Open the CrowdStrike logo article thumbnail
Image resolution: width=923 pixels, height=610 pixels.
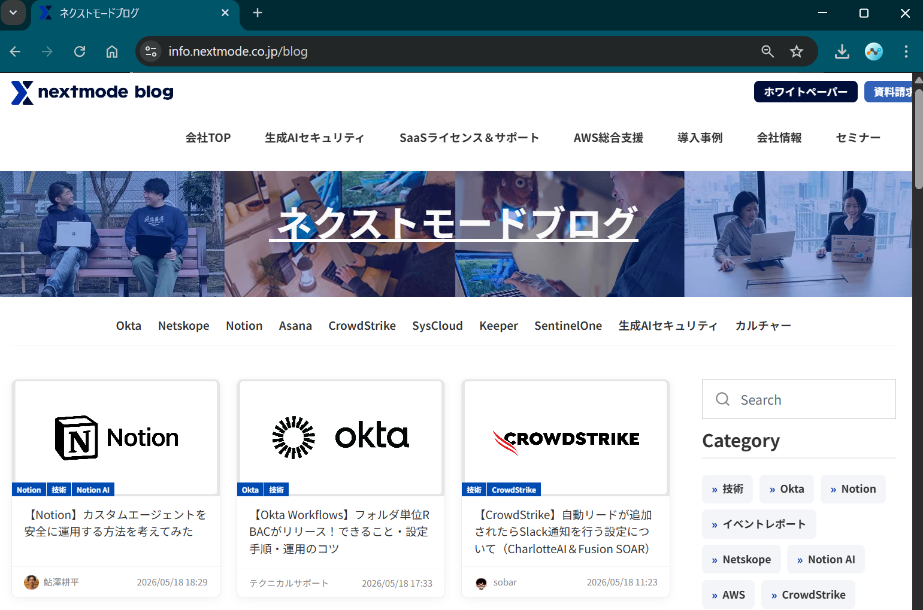coord(566,437)
